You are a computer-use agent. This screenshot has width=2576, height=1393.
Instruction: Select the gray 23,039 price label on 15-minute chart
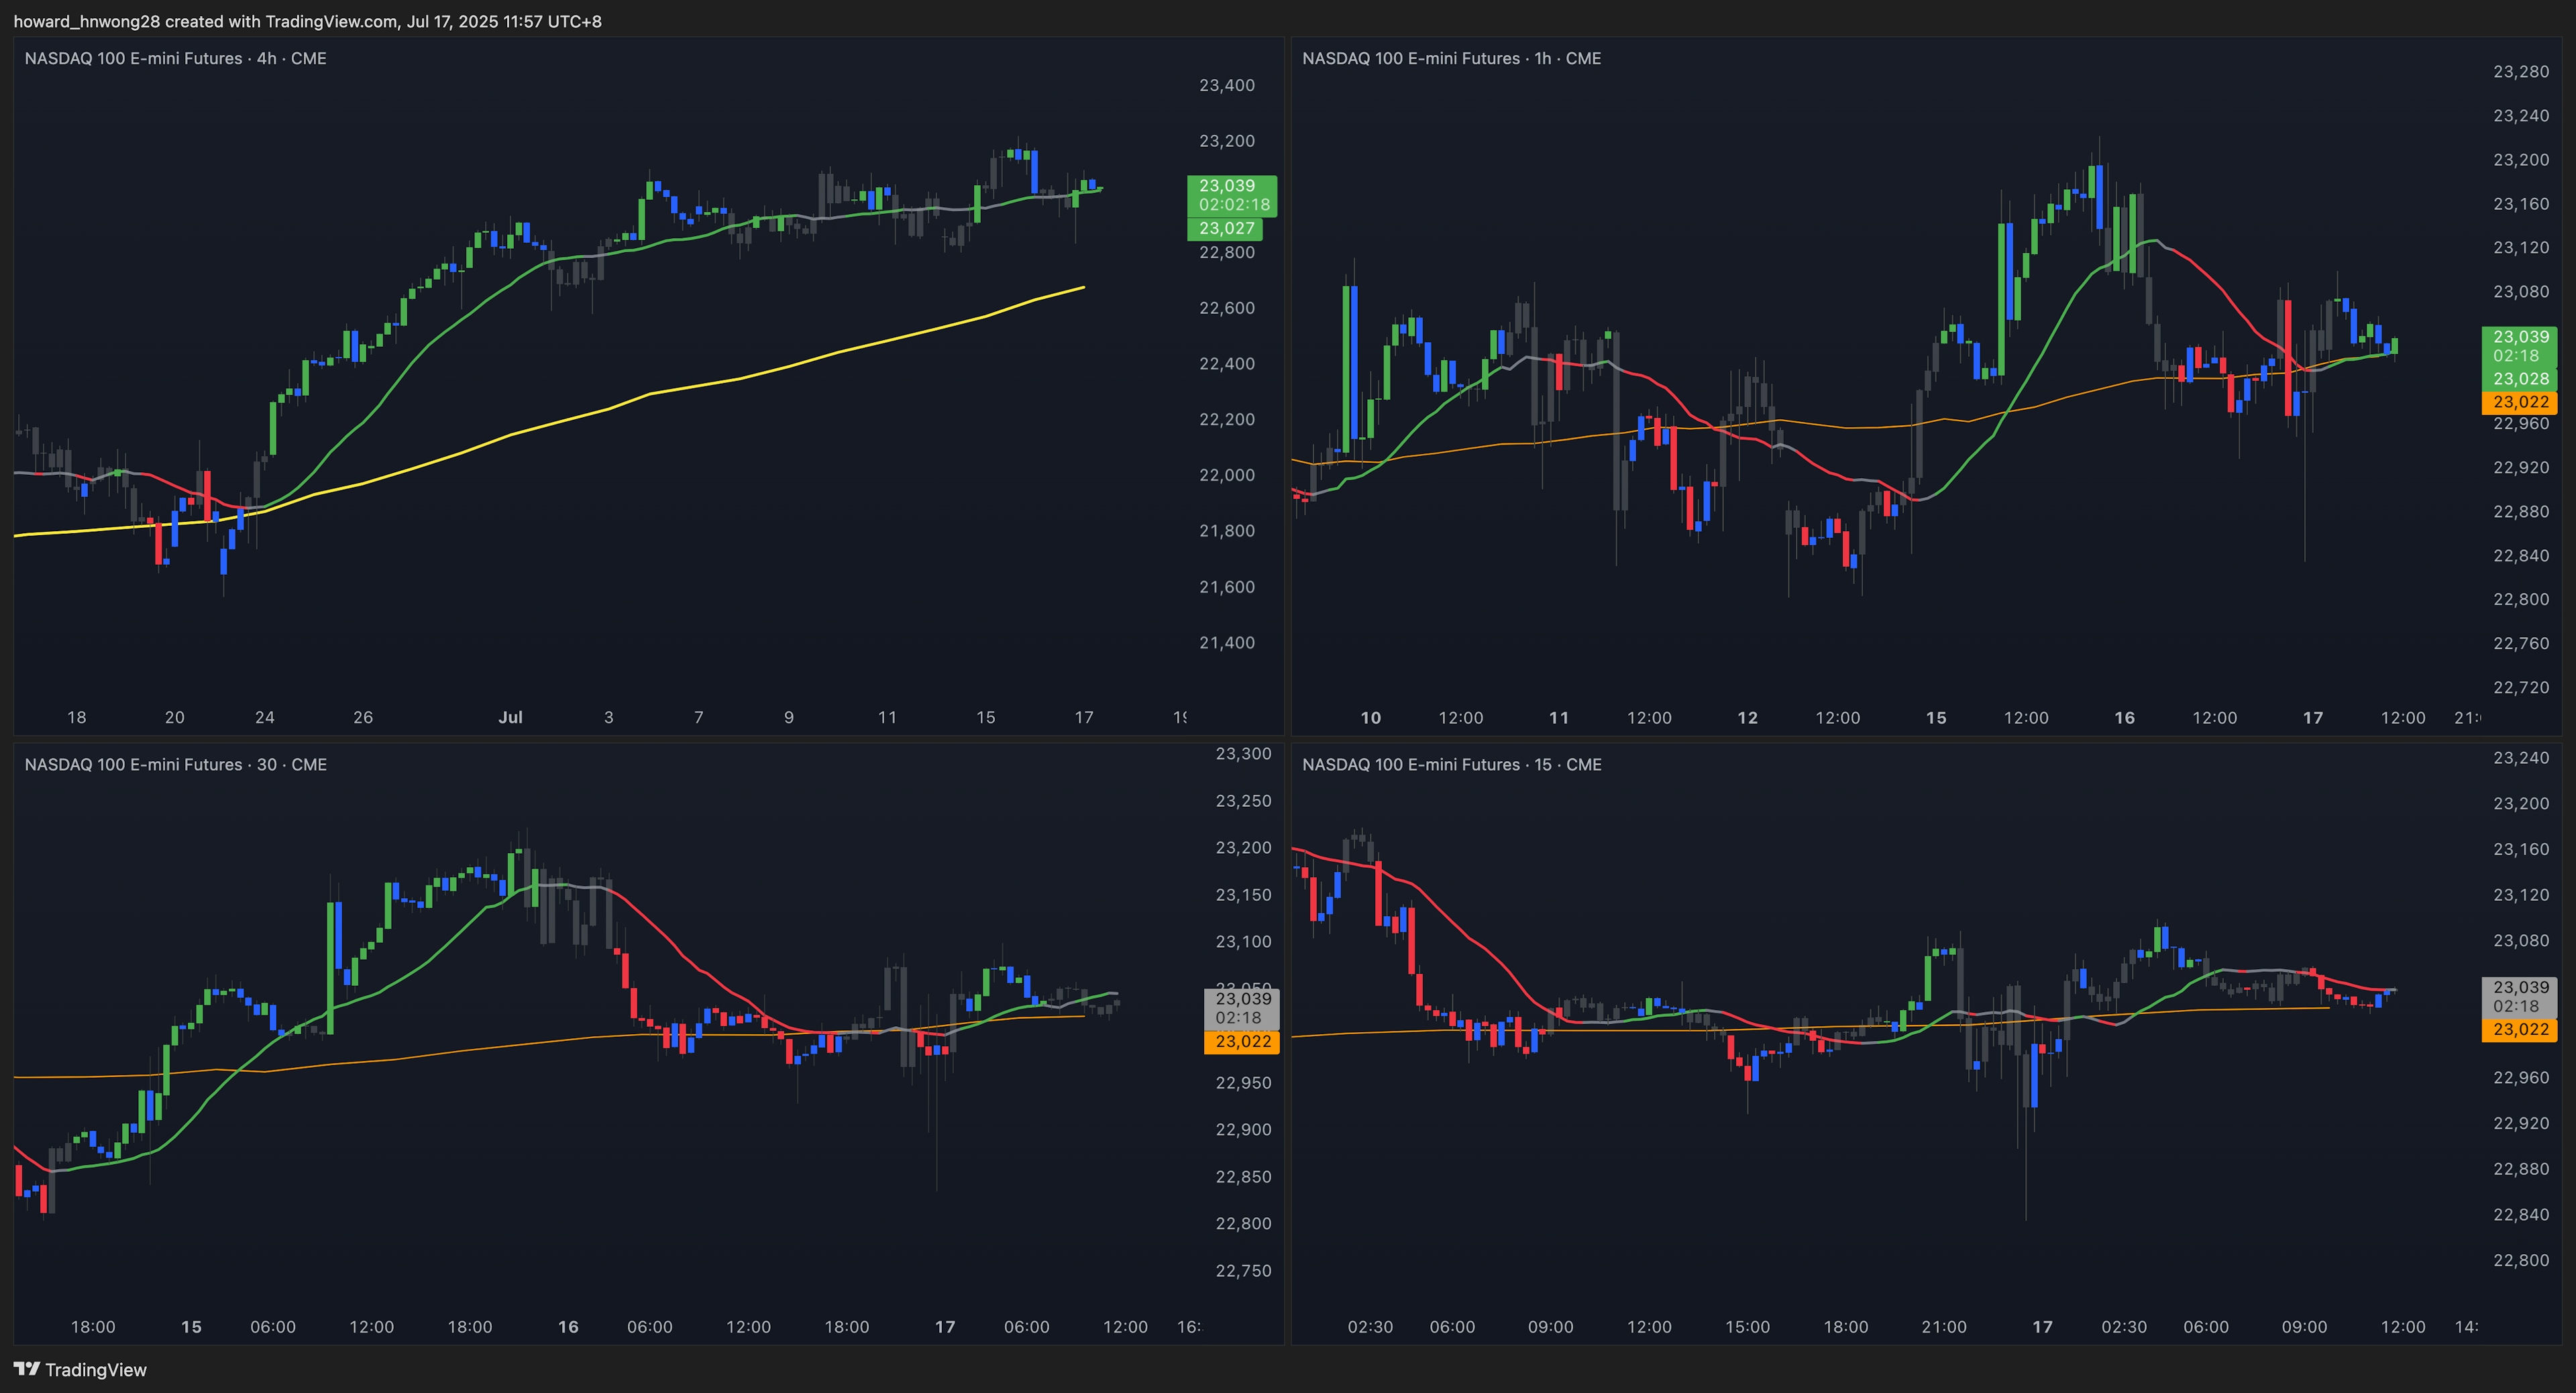click(x=2520, y=997)
